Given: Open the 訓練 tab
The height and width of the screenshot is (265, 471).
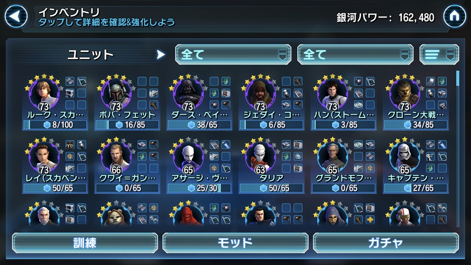Looking at the screenshot, I should [85, 243].
